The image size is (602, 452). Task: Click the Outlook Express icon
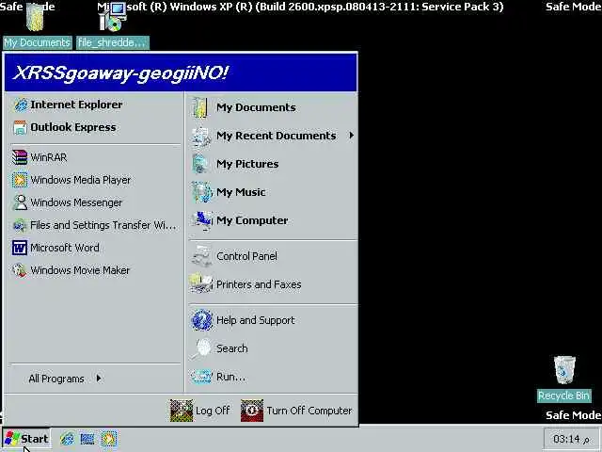click(20, 127)
